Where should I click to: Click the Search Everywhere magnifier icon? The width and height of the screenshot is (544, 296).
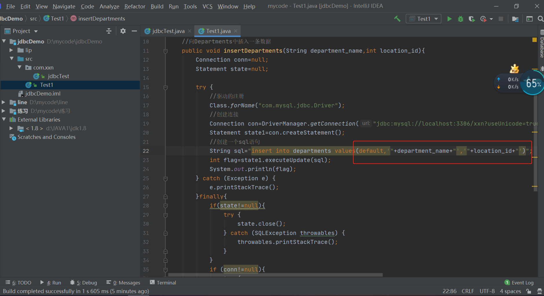540,19
